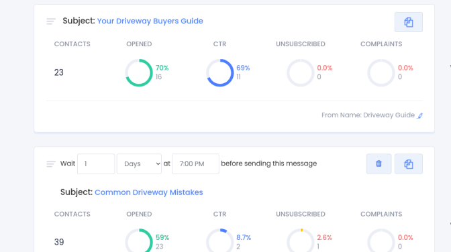Open Common Driveway Mistakes subject link
The width and height of the screenshot is (451, 252).
point(149,192)
